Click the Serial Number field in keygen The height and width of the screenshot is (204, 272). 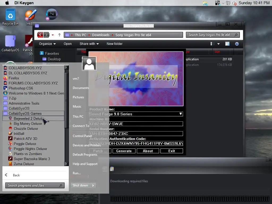pos(136,134)
